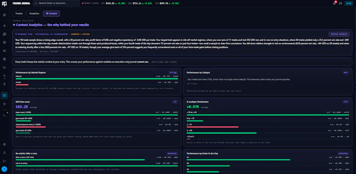Click the dollar sign sidebar icon

pyautogui.click(x=4, y=84)
